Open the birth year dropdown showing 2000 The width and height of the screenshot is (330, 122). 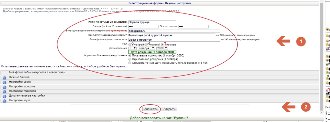point(162,48)
